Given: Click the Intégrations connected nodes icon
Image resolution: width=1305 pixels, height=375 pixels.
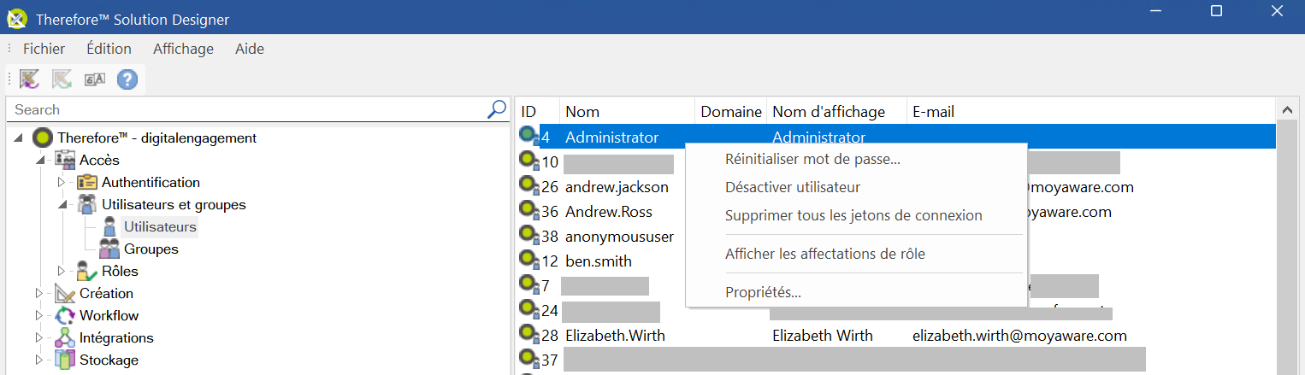Looking at the screenshot, I should click(65, 337).
